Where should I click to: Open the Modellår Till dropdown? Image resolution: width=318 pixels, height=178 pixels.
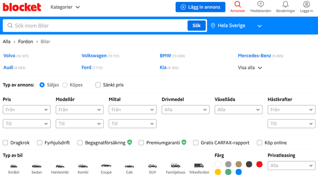tap(79, 124)
